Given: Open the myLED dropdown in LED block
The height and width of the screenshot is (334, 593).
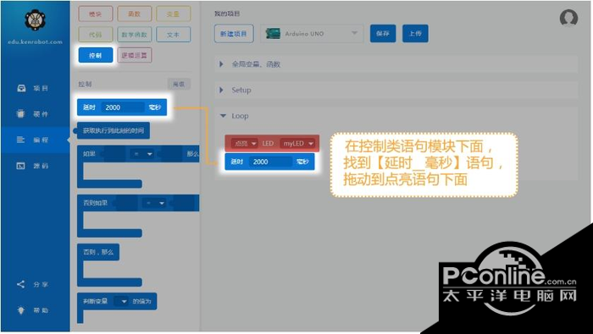Looking at the screenshot, I should (x=297, y=144).
